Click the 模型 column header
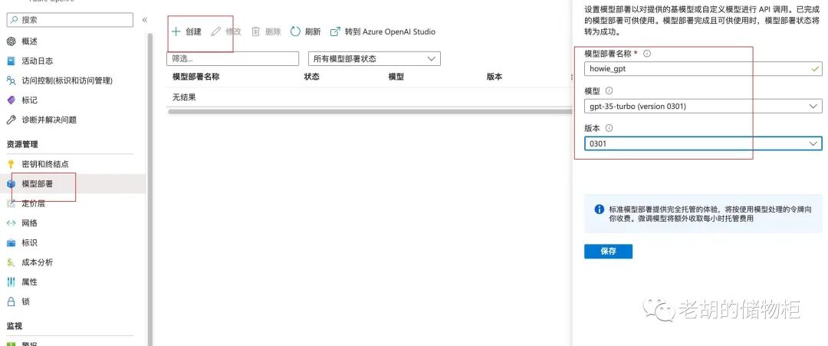The image size is (828, 346). (x=396, y=77)
